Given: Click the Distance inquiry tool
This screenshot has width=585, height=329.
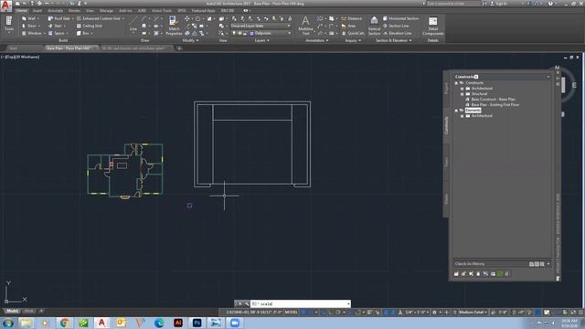Looking at the screenshot, I should [x=351, y=18].
